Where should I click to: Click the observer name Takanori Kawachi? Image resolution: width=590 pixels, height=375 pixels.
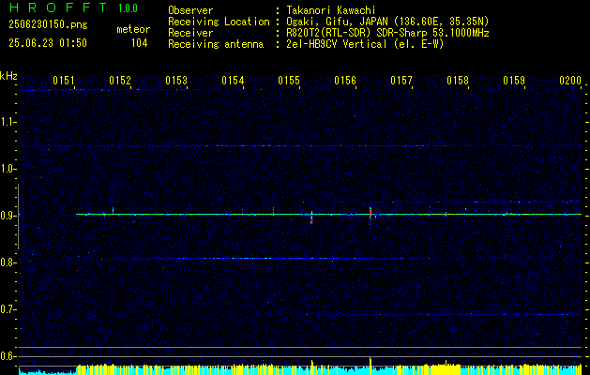(331, 10)
